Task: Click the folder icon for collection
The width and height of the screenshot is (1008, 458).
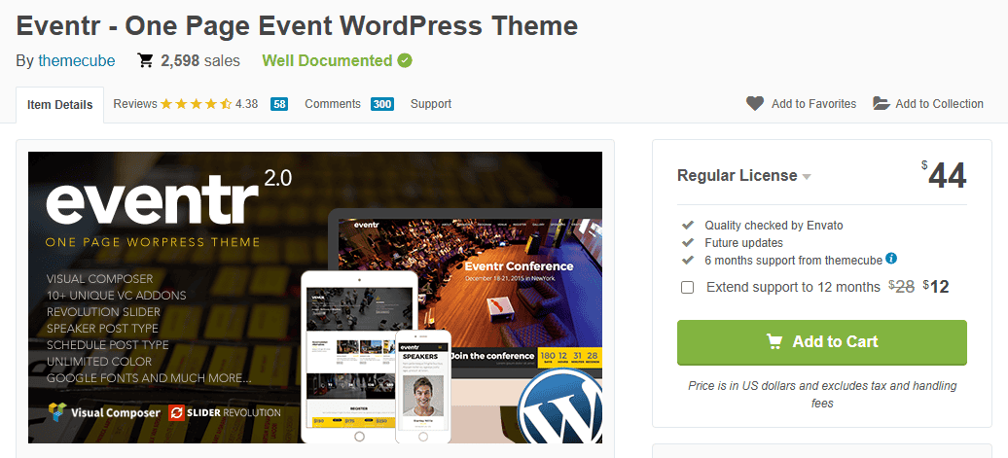Action: coord(881,103)
